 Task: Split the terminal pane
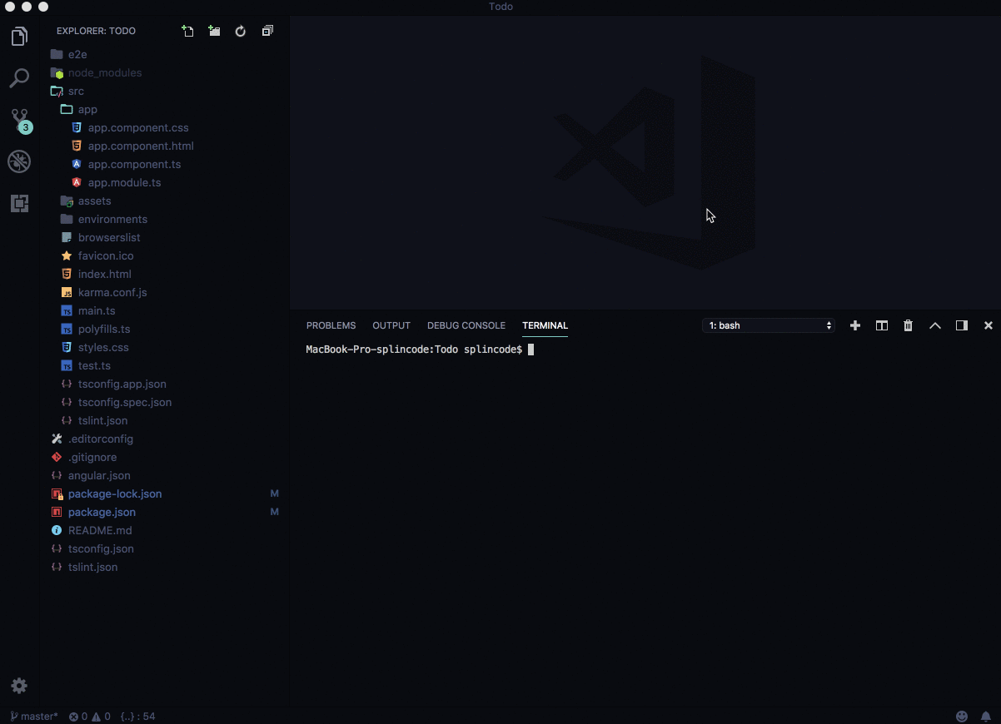pyautogui.click(x=882, y=325)
